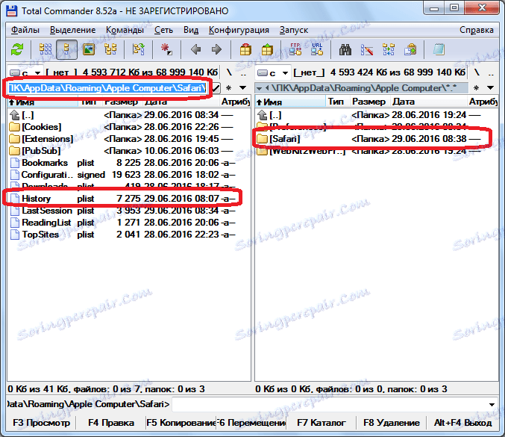
Task: Select Bookmarks plist file
Action: (x=129, y=163)
